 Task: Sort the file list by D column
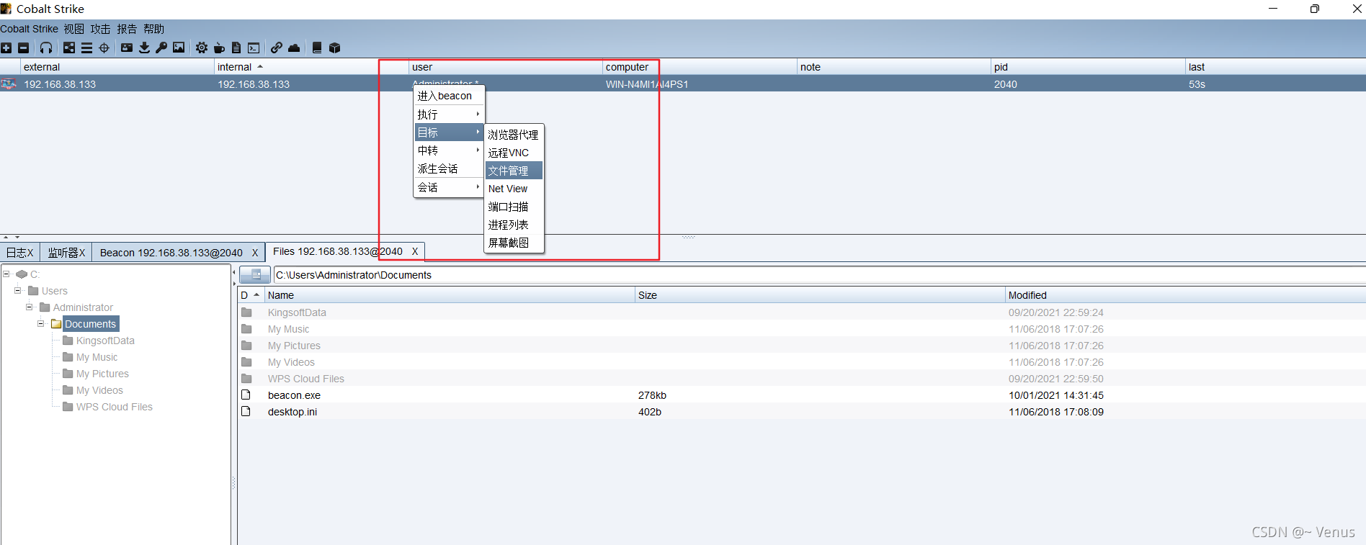pyautogui.click(x=251, y=294)
